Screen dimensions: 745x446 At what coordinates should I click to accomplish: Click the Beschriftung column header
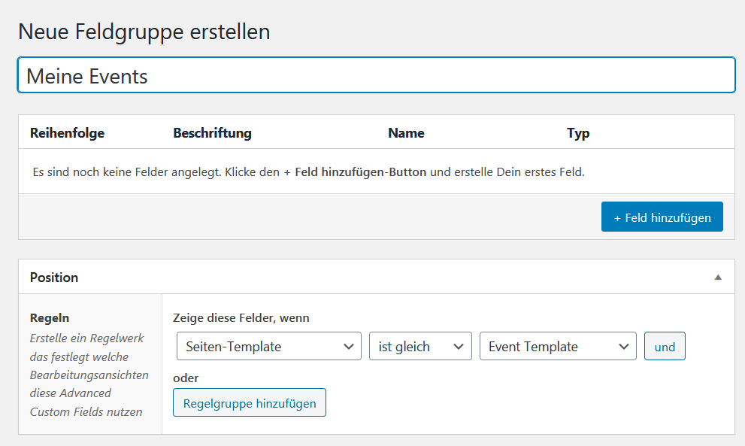point(213,132)
